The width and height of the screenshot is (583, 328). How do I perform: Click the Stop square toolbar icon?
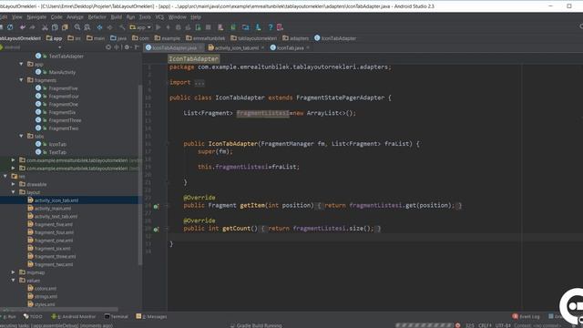(209, 27)
